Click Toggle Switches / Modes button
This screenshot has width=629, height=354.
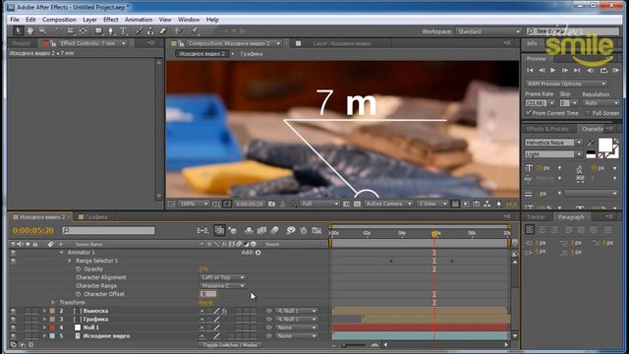230,345
